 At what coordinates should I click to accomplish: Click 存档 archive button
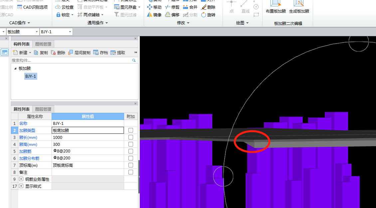(100, 52)
